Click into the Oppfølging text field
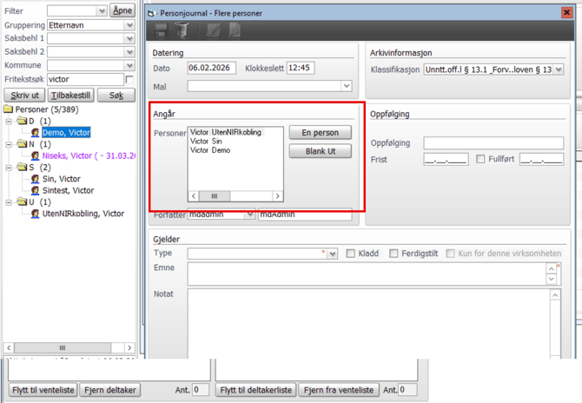 493,143
